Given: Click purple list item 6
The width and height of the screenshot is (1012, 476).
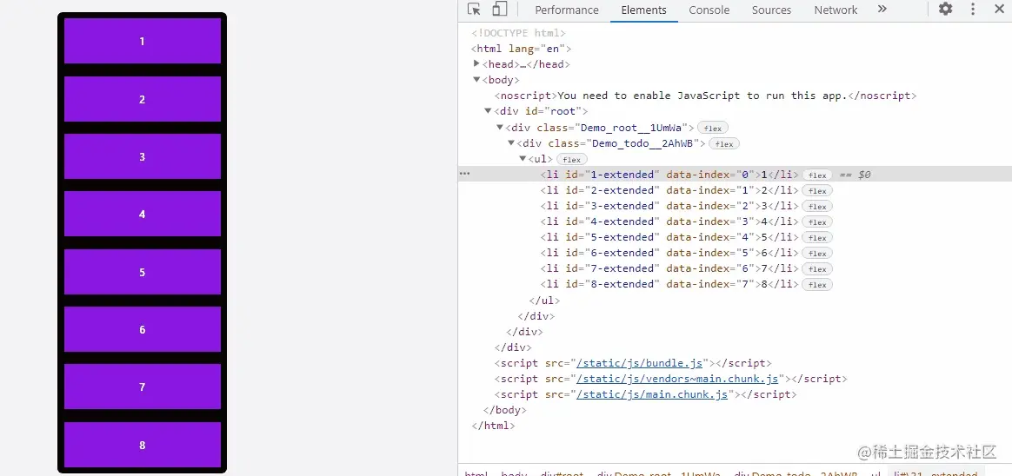Looking at the screenshot, I should [142, 329].
